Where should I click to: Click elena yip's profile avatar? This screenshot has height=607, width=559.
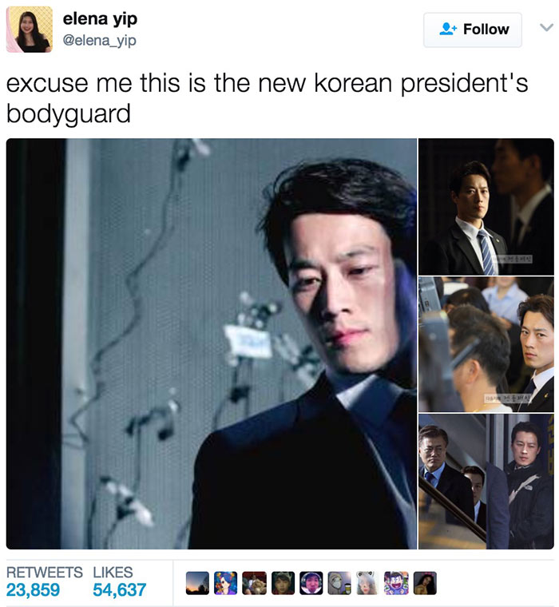pos(30,30)
